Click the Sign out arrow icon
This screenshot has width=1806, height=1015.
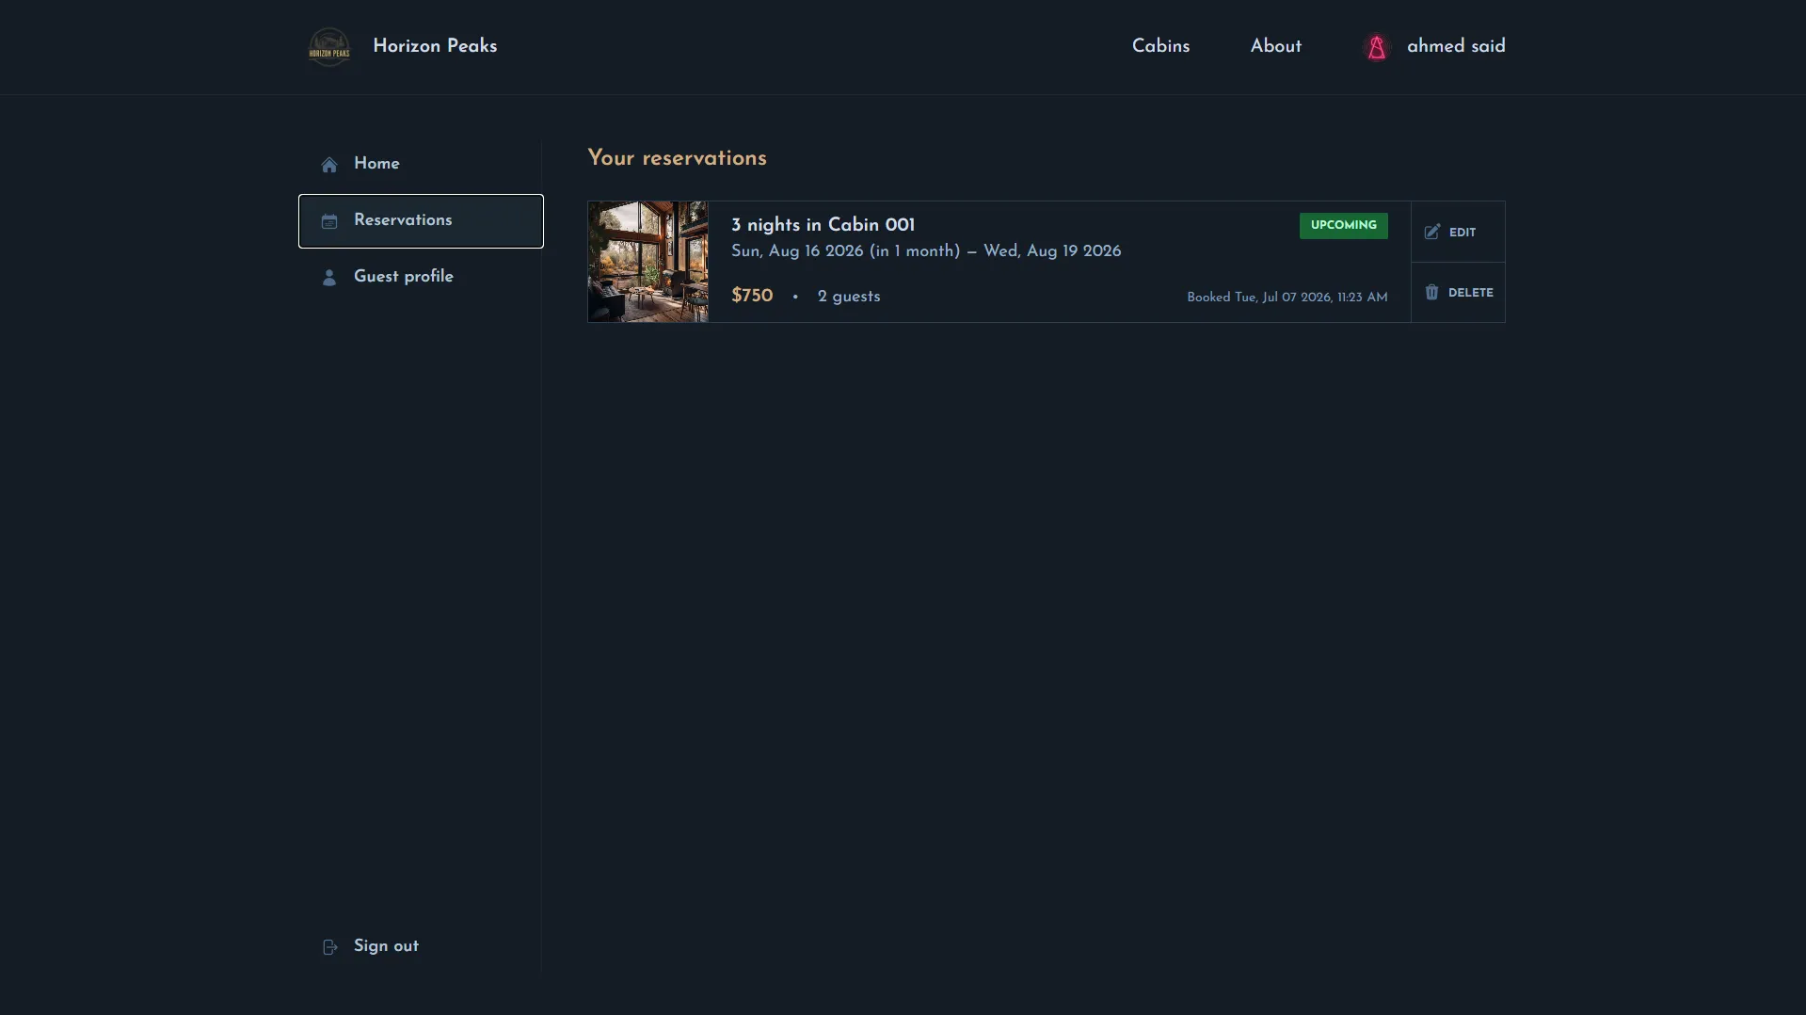[329, 946]
